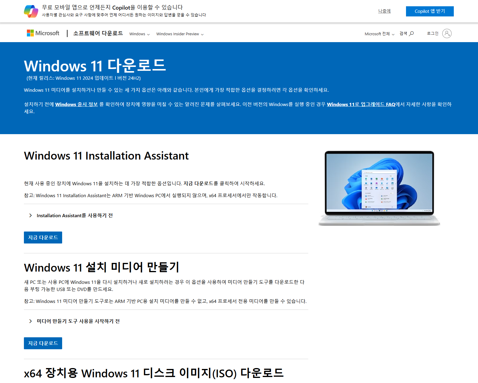Click the search magnifier icon
The height and width of the screenshot is (383, 478).
click(x=411, y=33)
